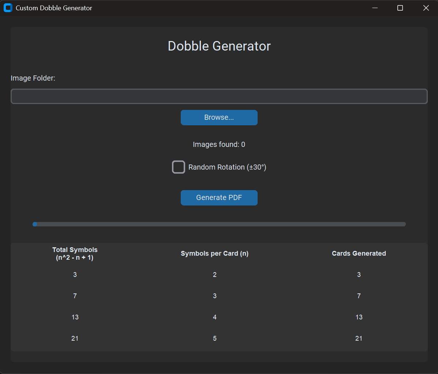Select Total Symbols value 13

(x=75, y=317)
